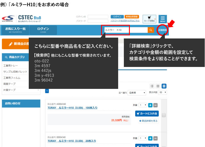Click the product number A0004340
Screen dimensions: 205x147
61,104
